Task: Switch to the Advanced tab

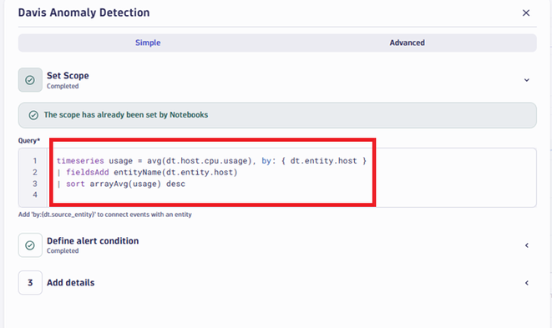Action: tap(407, 43)
